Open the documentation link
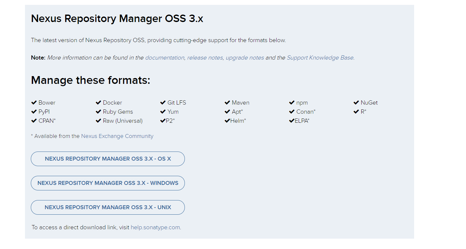 (165, 58)
